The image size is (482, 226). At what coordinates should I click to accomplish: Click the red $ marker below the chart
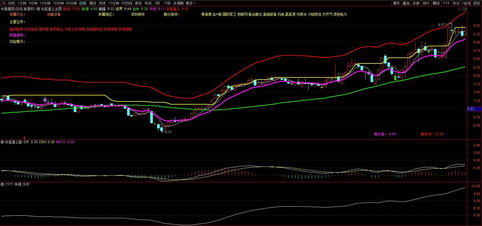coord(25,138)
